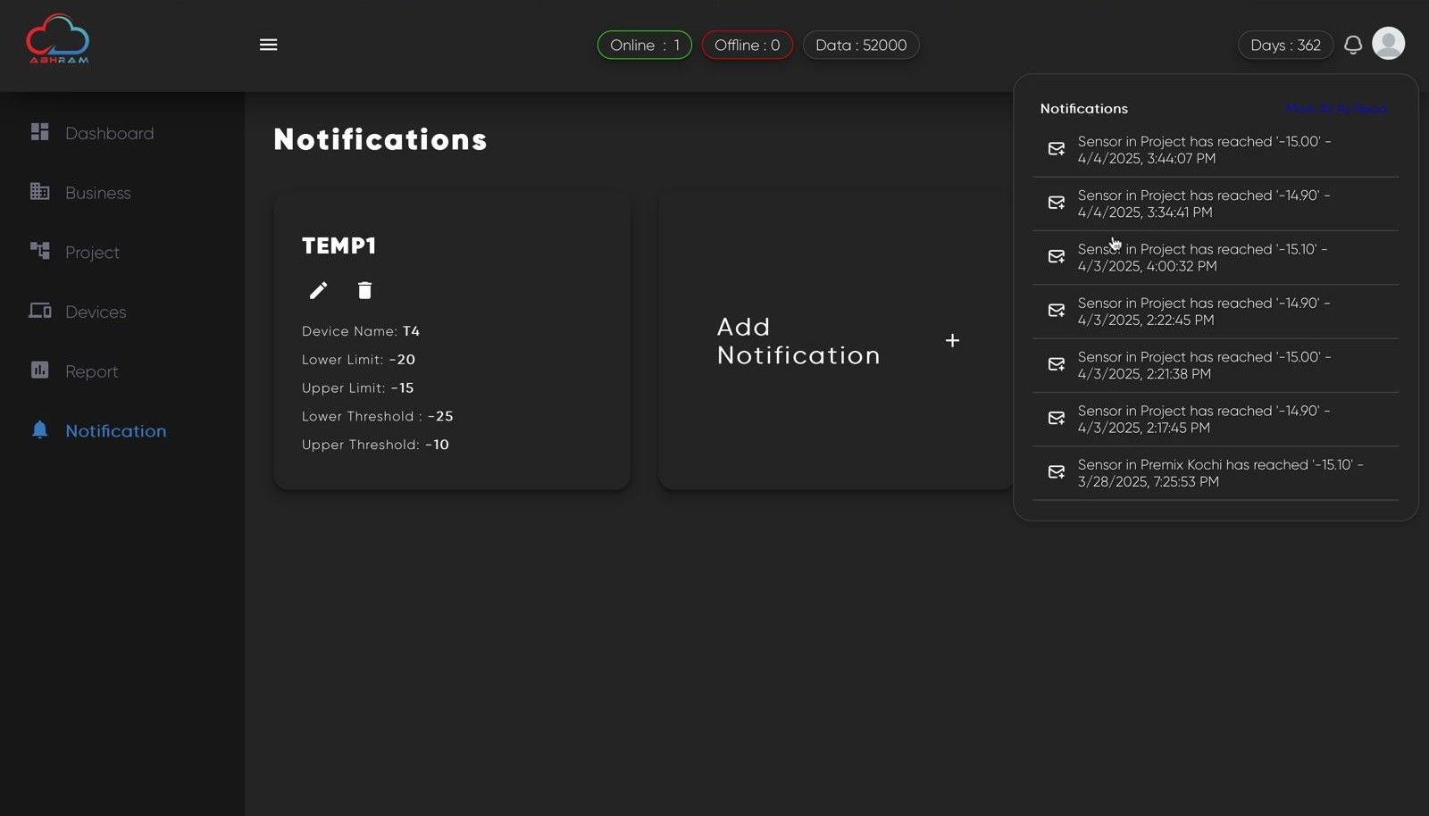Navigate to Devices in the sidebar

point(96,312)
